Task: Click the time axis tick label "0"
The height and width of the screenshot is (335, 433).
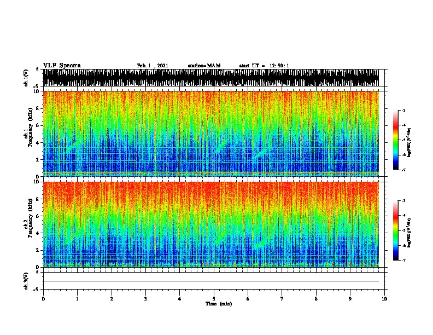Action: pyautogui.click(x=43, y=299)
